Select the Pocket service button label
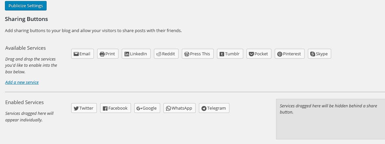The height and width of the screenshot is (144, 385). [x=261, y=54]
